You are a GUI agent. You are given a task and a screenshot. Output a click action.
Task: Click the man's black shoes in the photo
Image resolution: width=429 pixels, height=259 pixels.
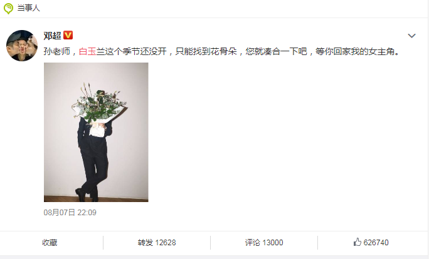coord(87,195)
